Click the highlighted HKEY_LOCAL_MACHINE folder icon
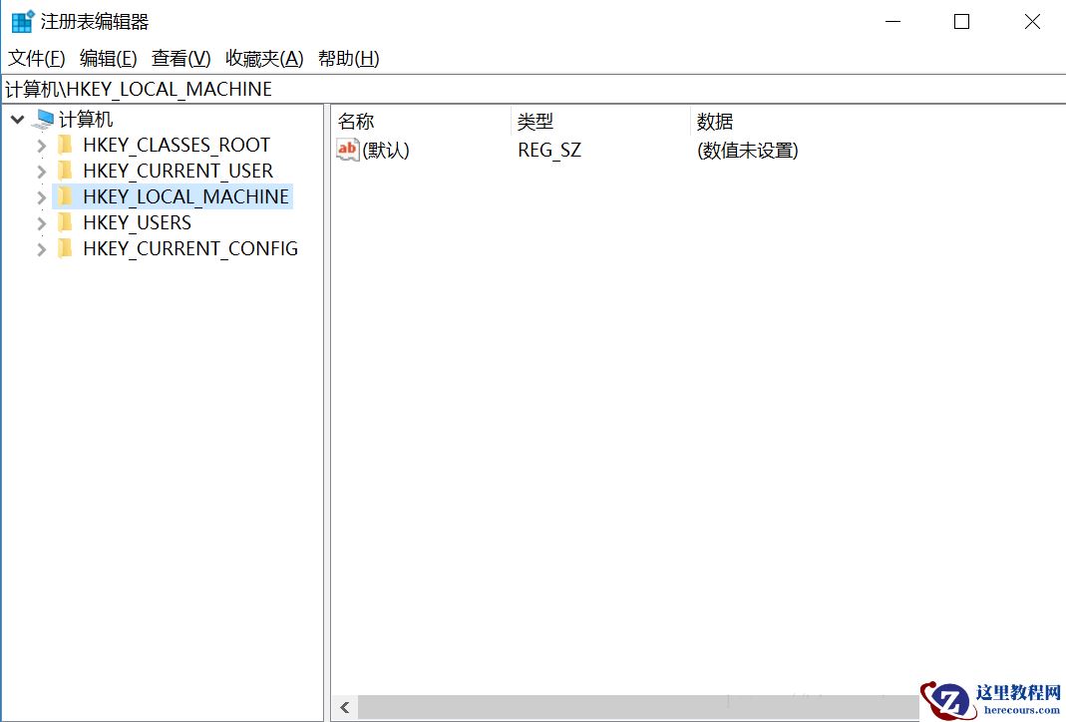This screenshot has height=722, width=1066. coord(64,195)
